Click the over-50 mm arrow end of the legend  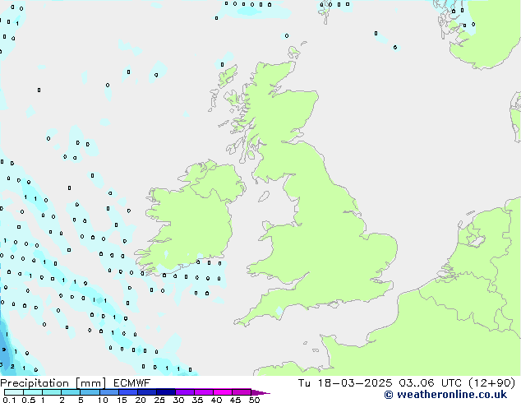pyautogui.click(x=260, y=392)
